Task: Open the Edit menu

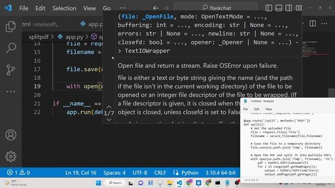Action: pos(40,8)
